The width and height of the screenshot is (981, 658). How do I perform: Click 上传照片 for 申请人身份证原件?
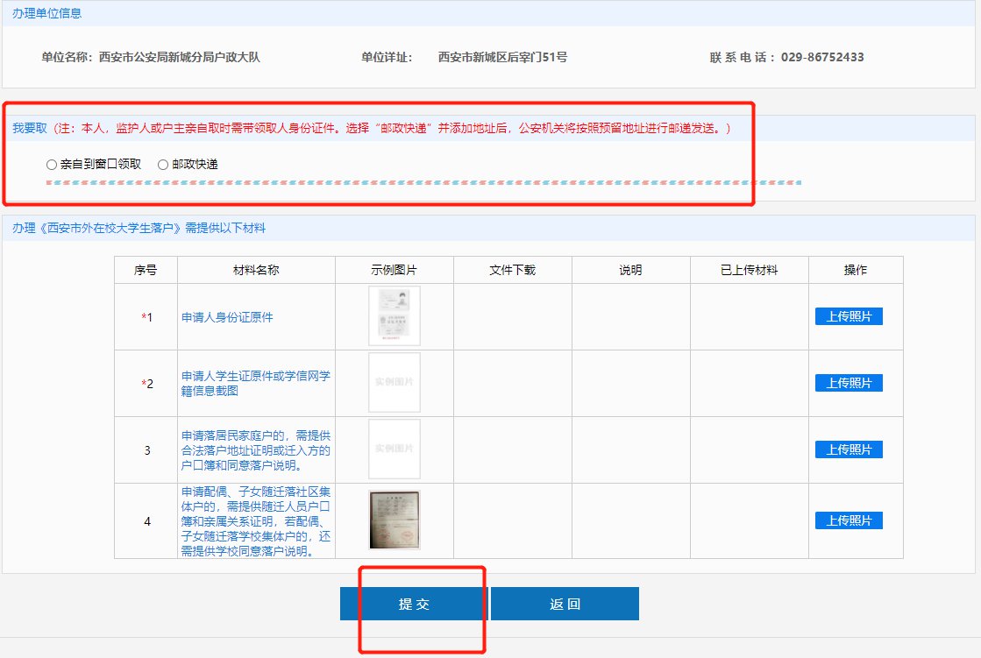coord(849,316)
